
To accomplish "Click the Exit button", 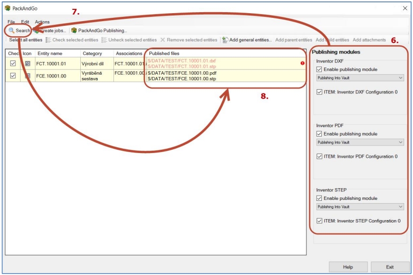I will pos(390,267).
